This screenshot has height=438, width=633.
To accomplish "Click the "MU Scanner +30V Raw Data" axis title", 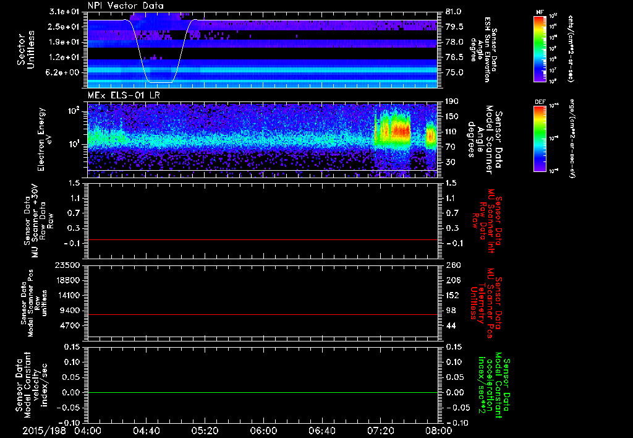I will pyautogui.click(x=38, y=221).
